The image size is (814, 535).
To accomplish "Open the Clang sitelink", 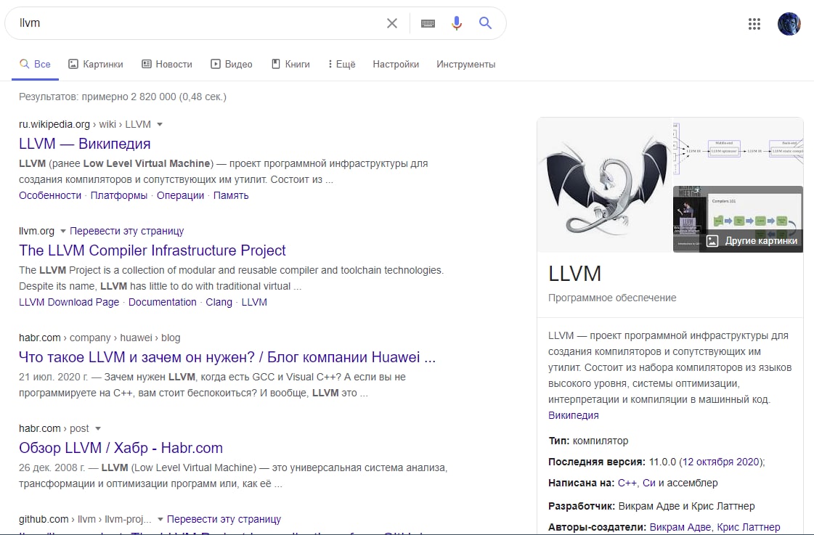I will click(219, 303).
